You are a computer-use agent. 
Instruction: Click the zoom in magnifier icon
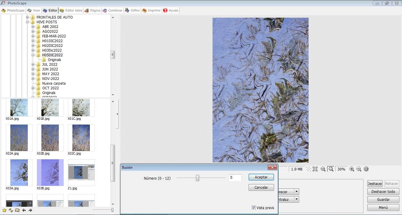352,169
